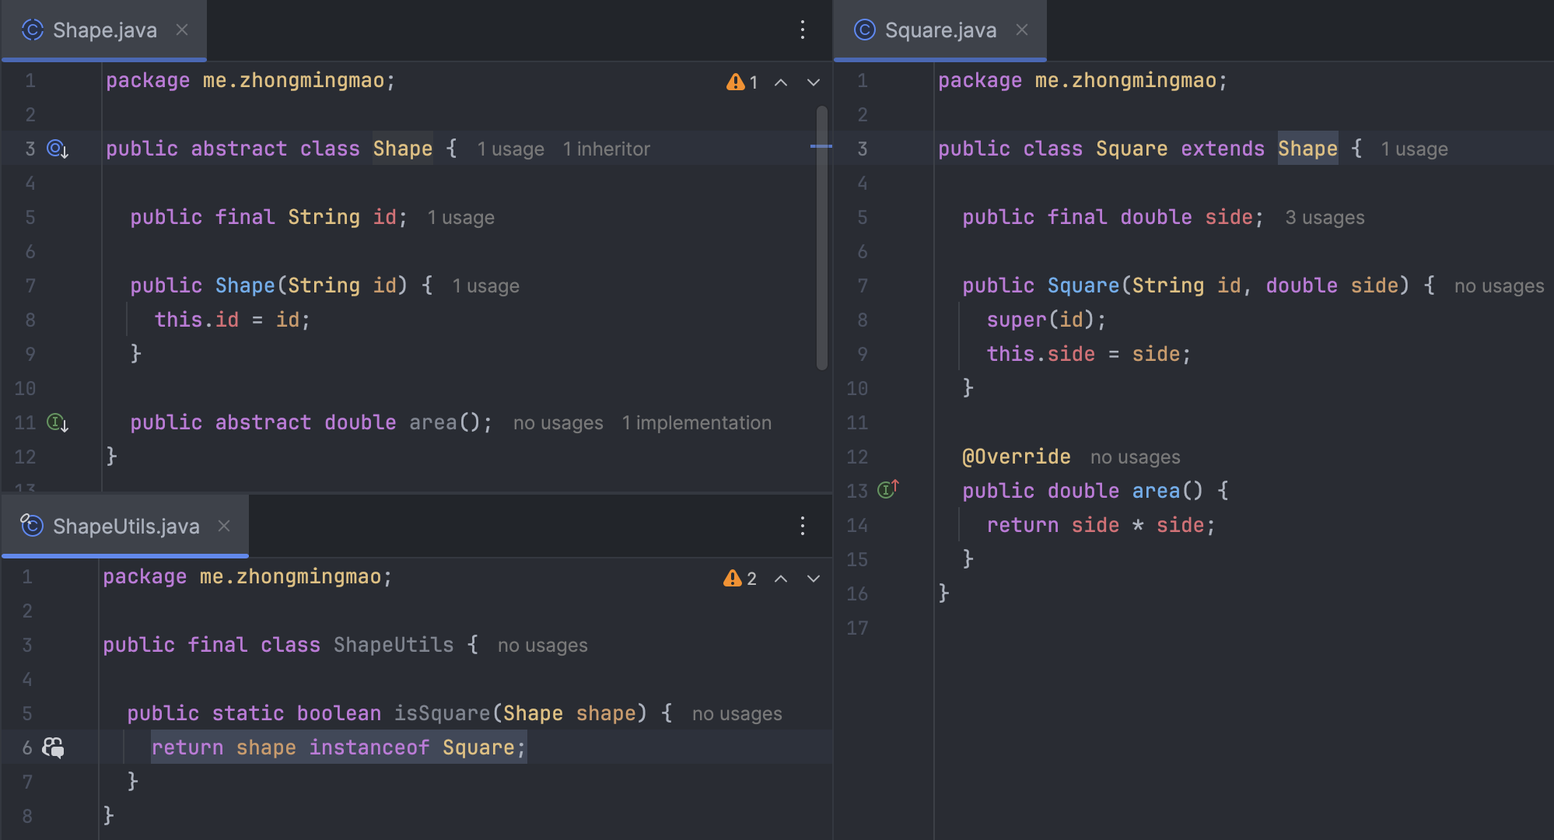1554x840 pixels.
Task: Close the Square.java tab
Action: point(1022,30)
